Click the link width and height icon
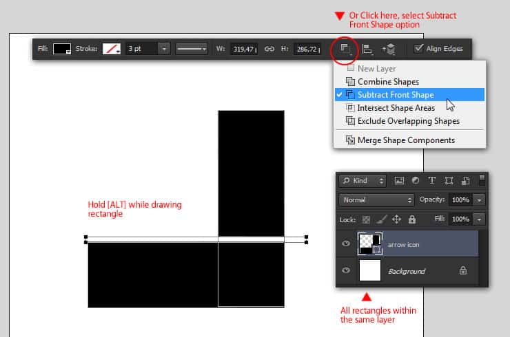The height and width of the screenshot is (337, 510). pyautogui.click(x=269, y=49)
